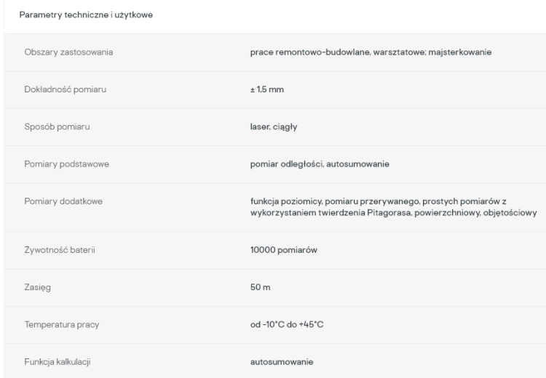
Task: Click the '10000 pomiarów' value
Action: (x=284, y=250)
